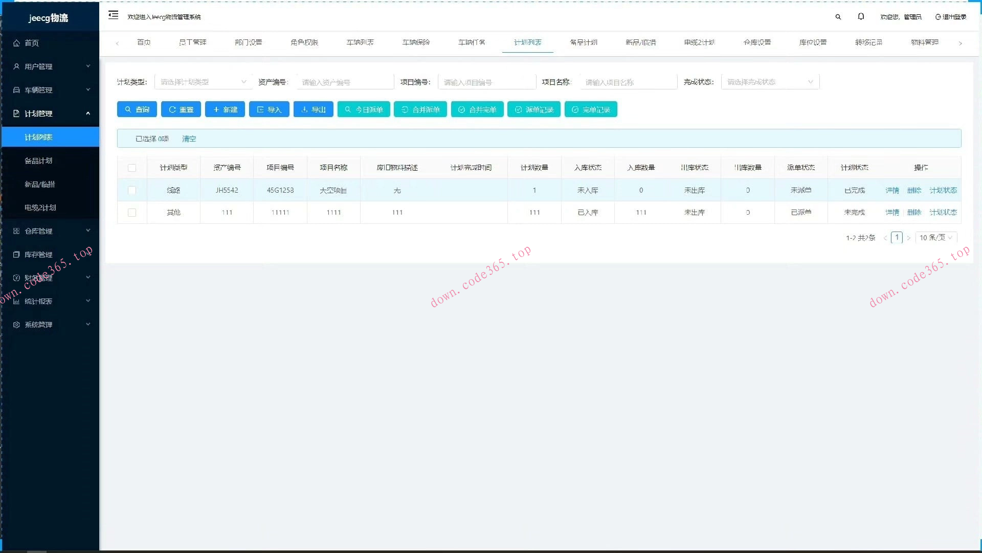The width and height of the screenshot is (982, 553).
Task: Click the home icon in the sidebar
Action: [16, 43]
